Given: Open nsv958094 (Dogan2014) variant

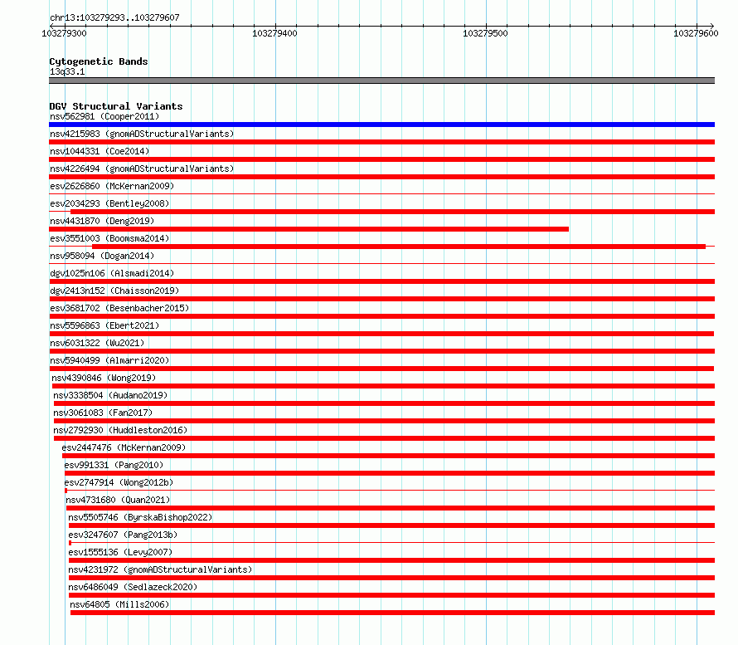Looking at the screenshot, I should 102,256.
